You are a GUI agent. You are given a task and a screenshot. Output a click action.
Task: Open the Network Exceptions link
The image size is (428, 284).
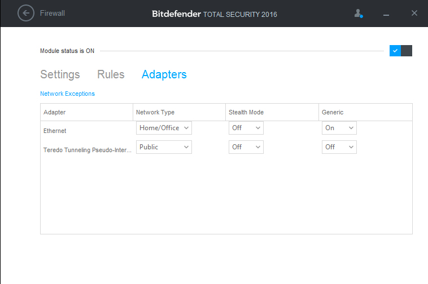67,94
